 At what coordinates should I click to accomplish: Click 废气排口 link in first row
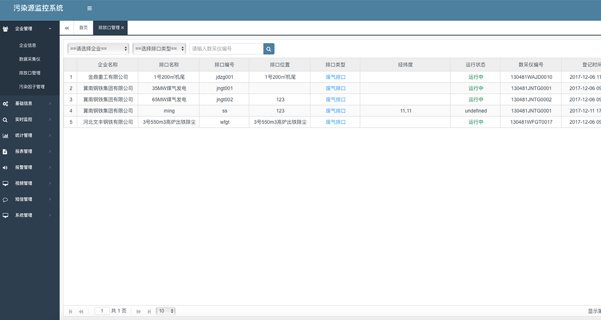pyautogui.click(x=336, y=77)
